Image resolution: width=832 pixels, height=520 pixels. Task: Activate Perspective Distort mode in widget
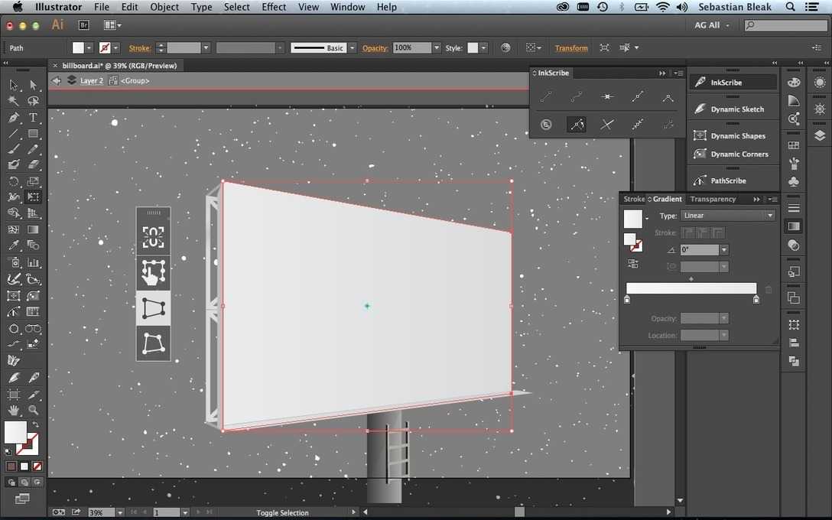[154, 308]
